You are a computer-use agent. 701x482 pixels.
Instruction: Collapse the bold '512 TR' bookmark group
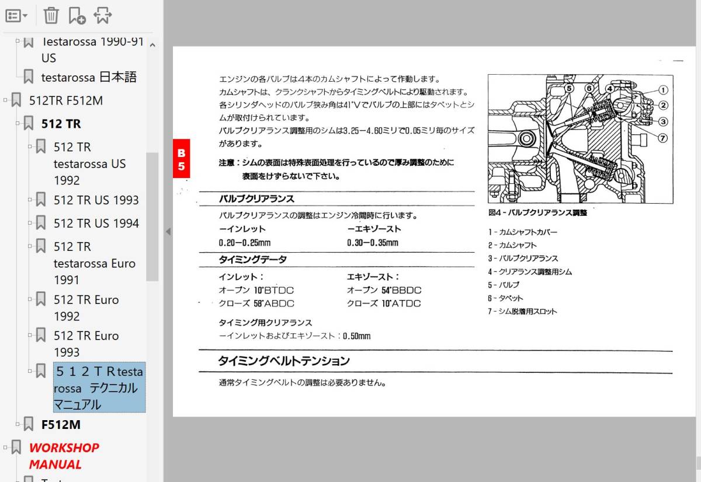pyautogui.click(x=18, y=124)
